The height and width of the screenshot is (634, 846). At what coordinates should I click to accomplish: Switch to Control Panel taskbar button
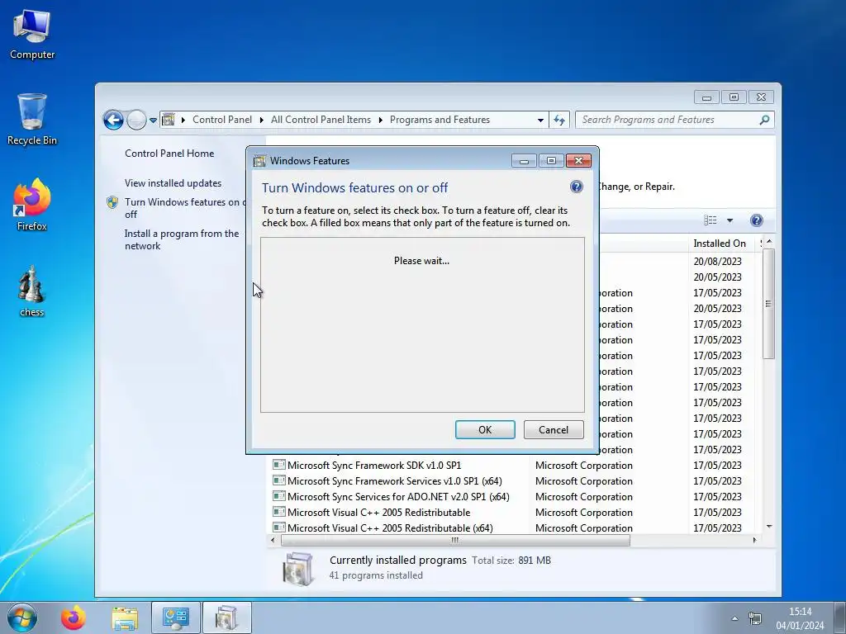tap(176, 617)
